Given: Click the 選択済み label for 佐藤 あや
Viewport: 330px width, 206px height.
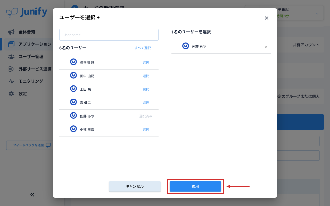Looking at the screenshot, I should [146, 116].
